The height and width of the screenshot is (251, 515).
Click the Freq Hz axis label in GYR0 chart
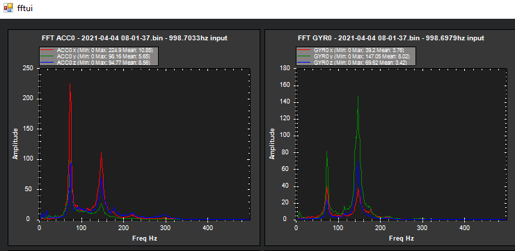click(401, 238)
